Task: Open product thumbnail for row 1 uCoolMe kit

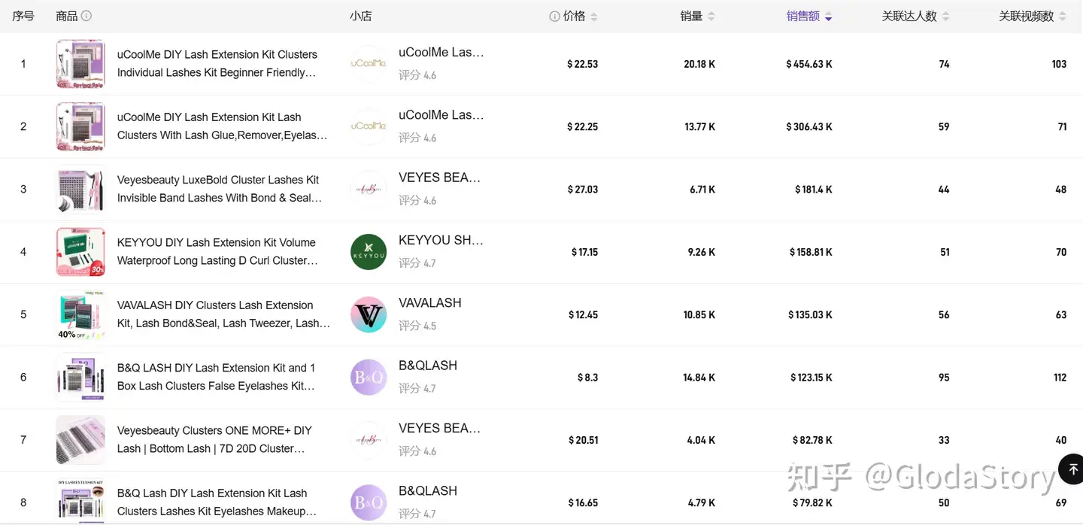Action: pos(80,64)
